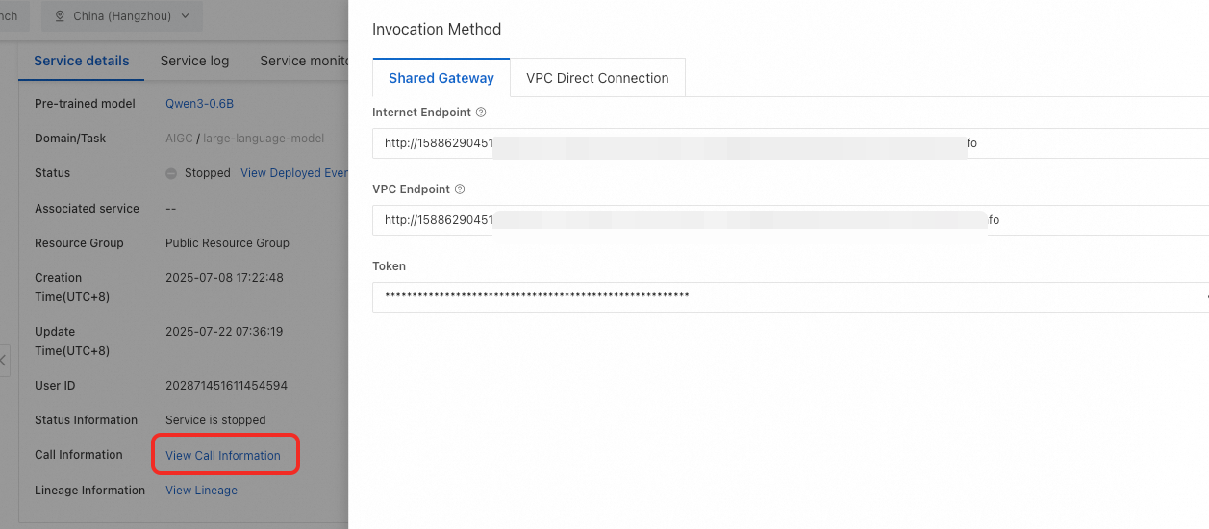Screen dimensions: 1209x529
Task: Click the grey Stopped status icon
Action: click(171, 174)
